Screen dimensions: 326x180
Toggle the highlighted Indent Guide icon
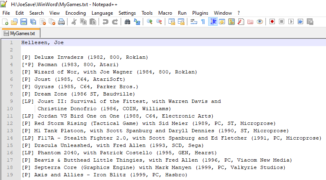[x=213, y=22]
